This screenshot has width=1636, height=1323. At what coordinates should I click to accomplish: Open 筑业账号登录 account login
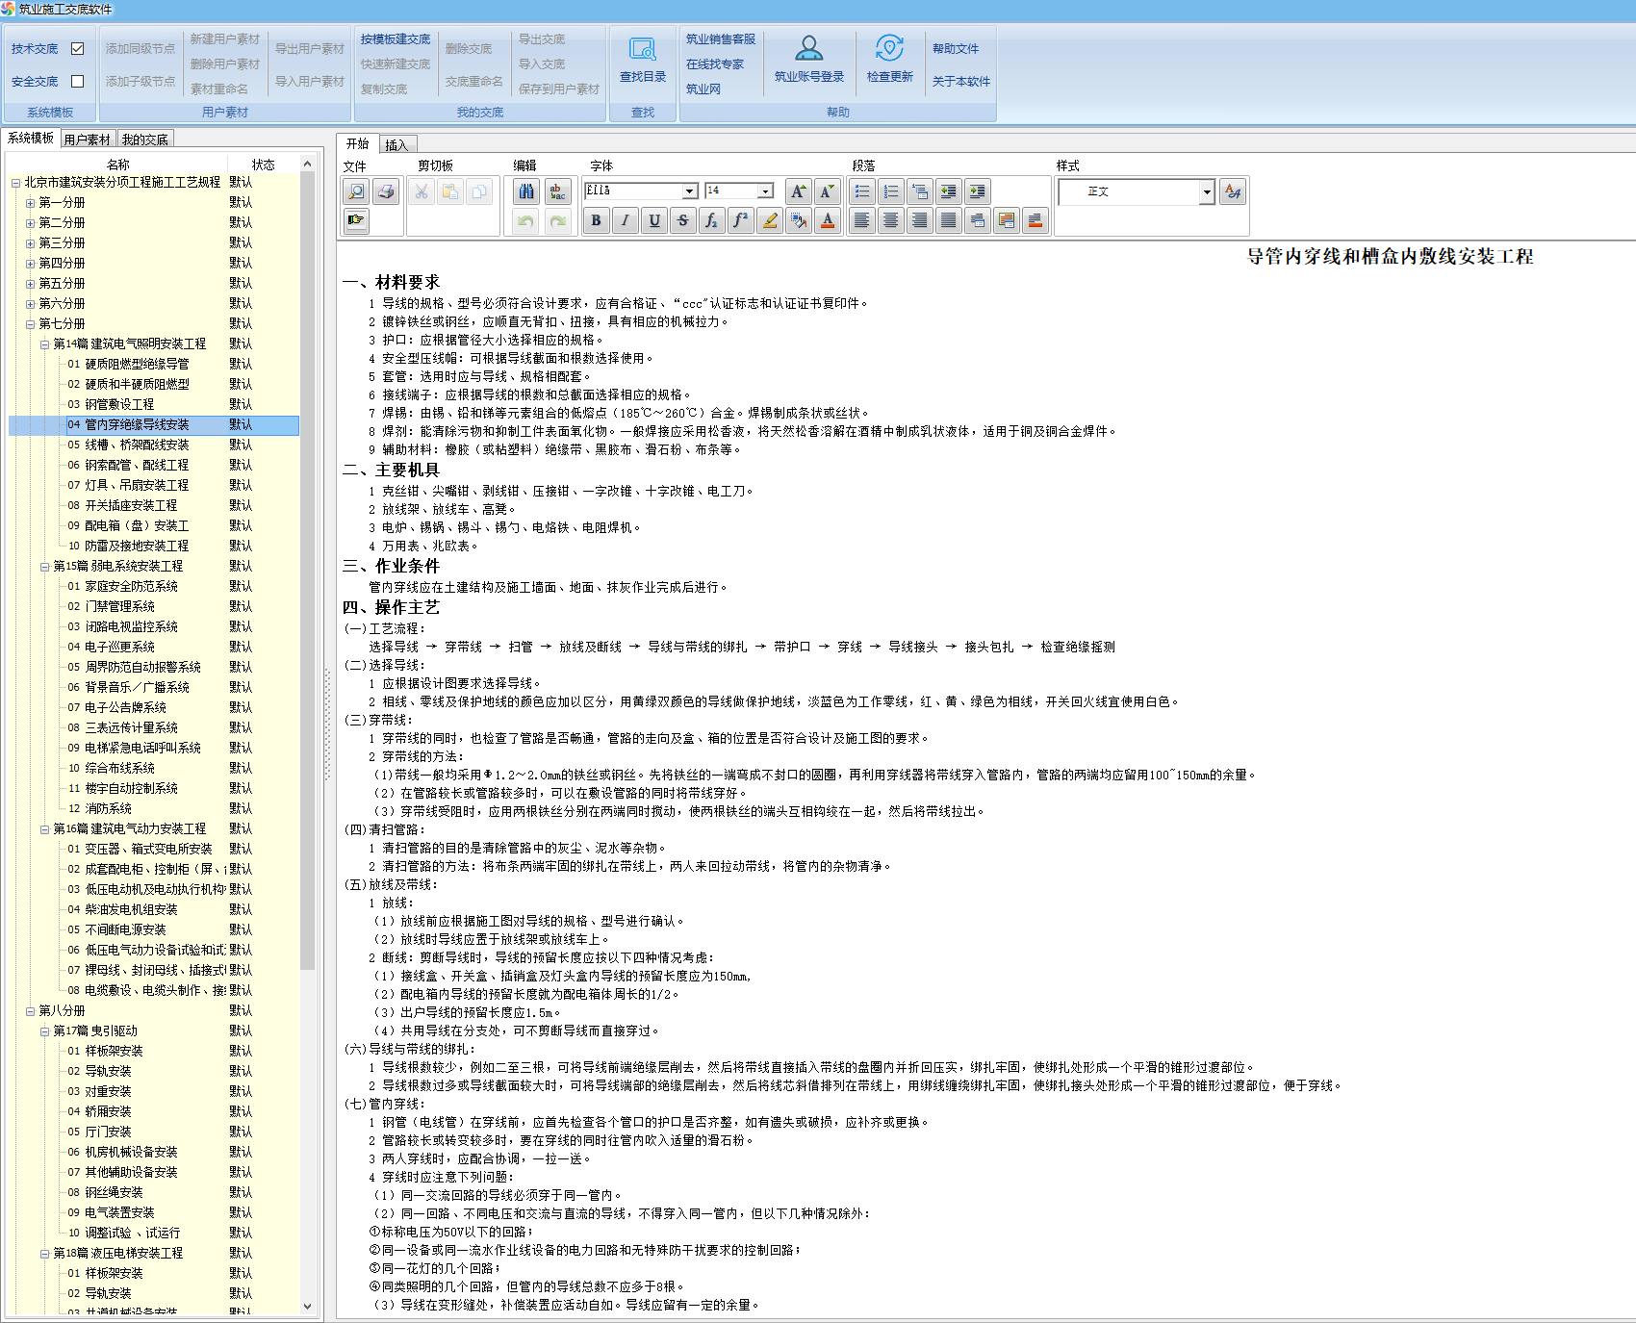(x=809, y=61)
